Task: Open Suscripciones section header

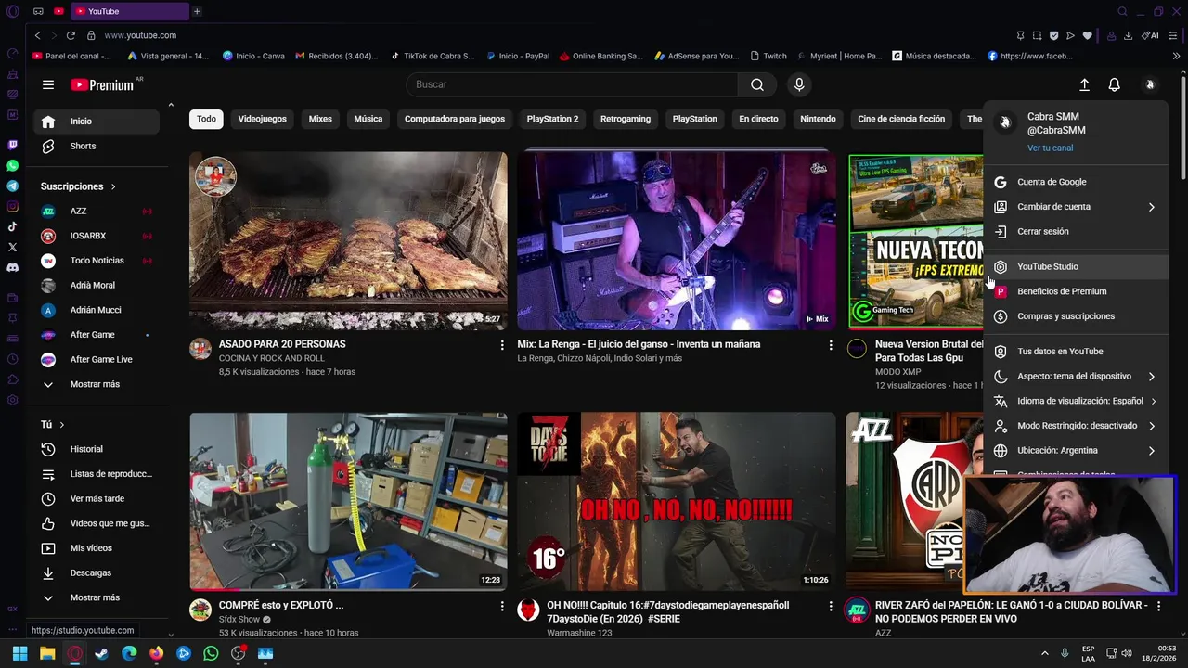Action: pos(78,186)
